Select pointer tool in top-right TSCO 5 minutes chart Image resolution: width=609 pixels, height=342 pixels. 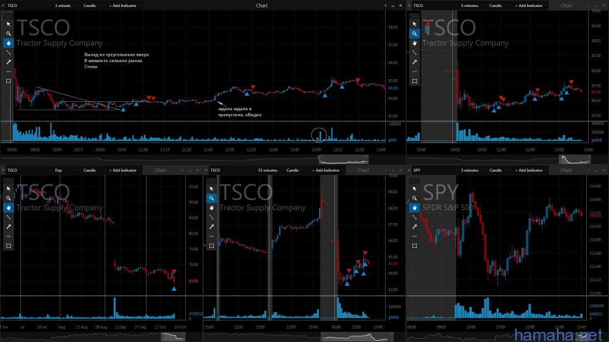(x=414, y=24)
